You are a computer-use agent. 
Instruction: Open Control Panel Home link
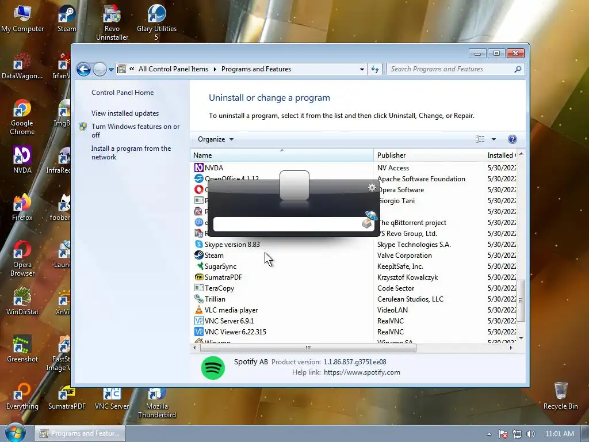(x=123, y=93)
